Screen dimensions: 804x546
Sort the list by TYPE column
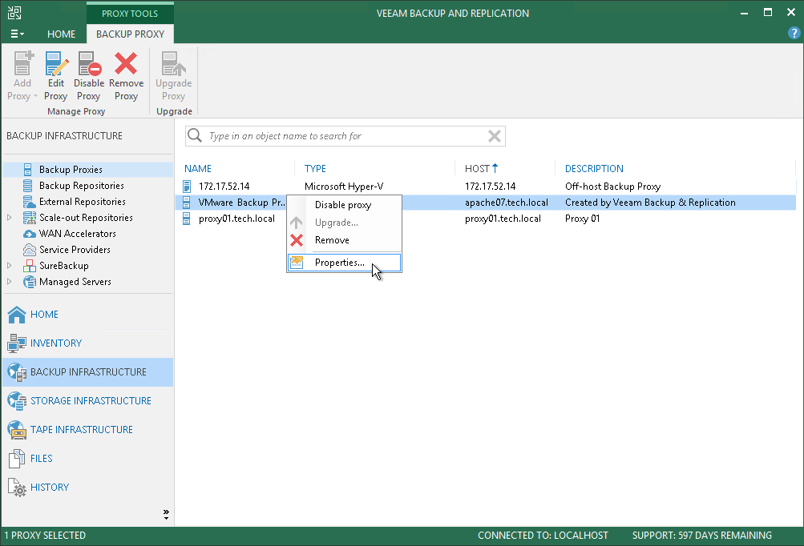pyautogui.click(x=315, y=168)
